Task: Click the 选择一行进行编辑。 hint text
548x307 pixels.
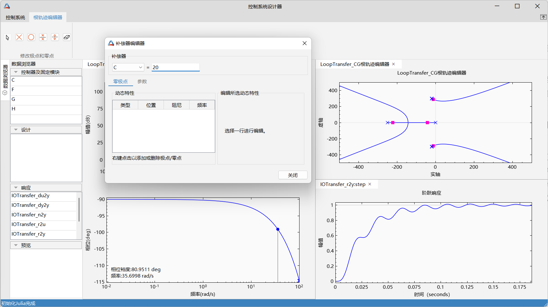Action: point(245,131)
